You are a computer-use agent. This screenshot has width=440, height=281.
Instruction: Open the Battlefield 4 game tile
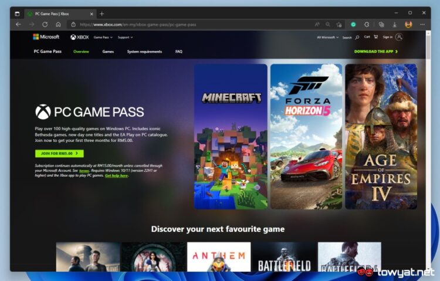[350, 257]
